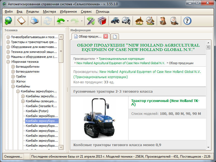216x162 pixels.
Task: Expand the Машины и оборудование для с… node
Action: [x=8, y=57]
